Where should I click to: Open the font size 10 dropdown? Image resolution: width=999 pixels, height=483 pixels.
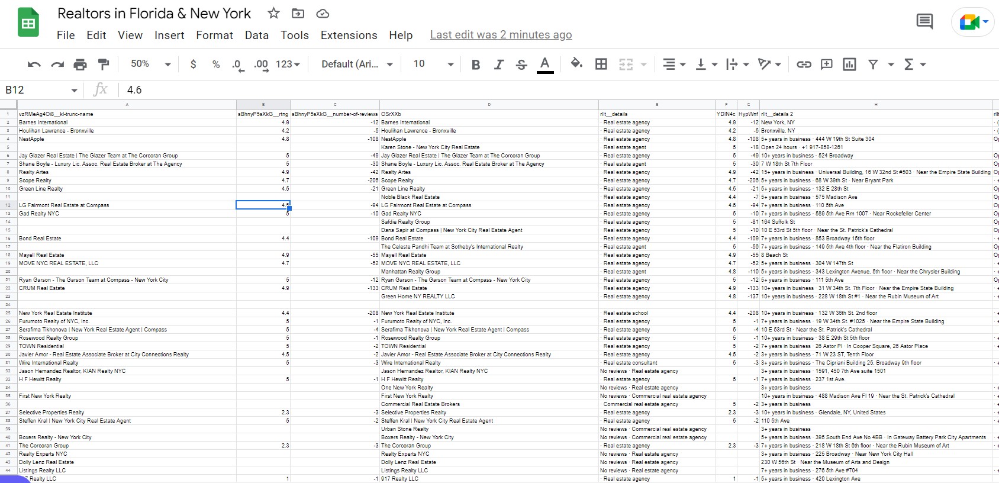coord(434,64)
